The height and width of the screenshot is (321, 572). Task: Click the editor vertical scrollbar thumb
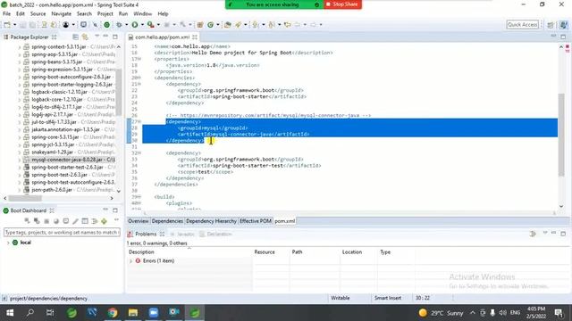[561, 135]
